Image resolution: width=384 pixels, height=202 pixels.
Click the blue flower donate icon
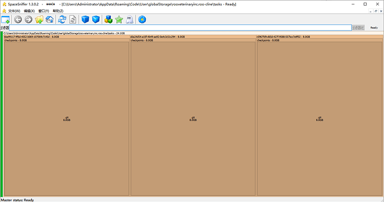click(x=142, y=19)
